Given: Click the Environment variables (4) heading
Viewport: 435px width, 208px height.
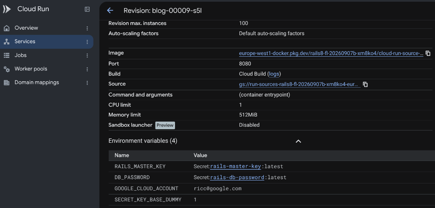Looking at the screenshot, I should 143,141.
